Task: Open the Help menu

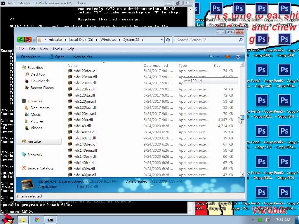Action: (x=70, y=49)
